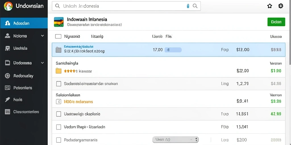
Task: Check the box for Uadoawilgh okaplanio row
Action: tap(59, 114)
